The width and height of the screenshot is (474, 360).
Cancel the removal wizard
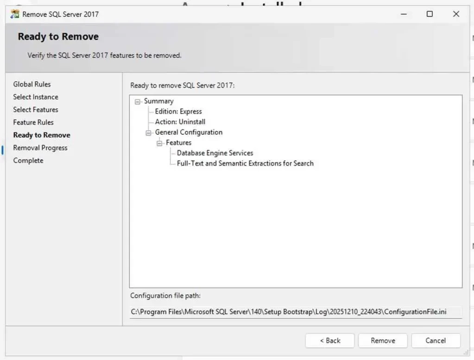click(436, 341)
